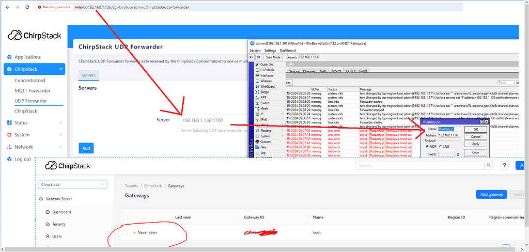Click the Log out sidebar icon
The width and height of the screenshot is (529, 252).
9,159
